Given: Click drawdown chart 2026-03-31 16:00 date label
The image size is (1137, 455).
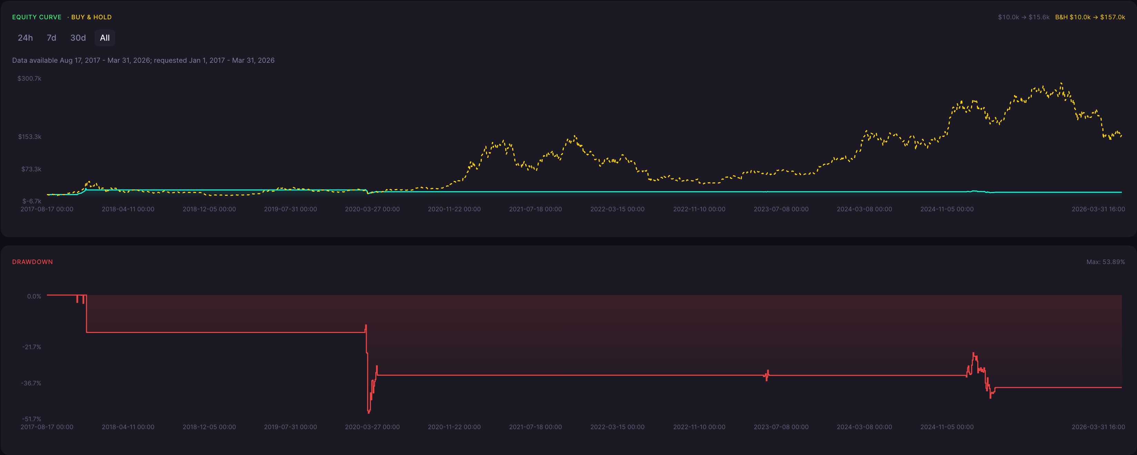Looking at the screenshot, I should tap(1098, 427).
